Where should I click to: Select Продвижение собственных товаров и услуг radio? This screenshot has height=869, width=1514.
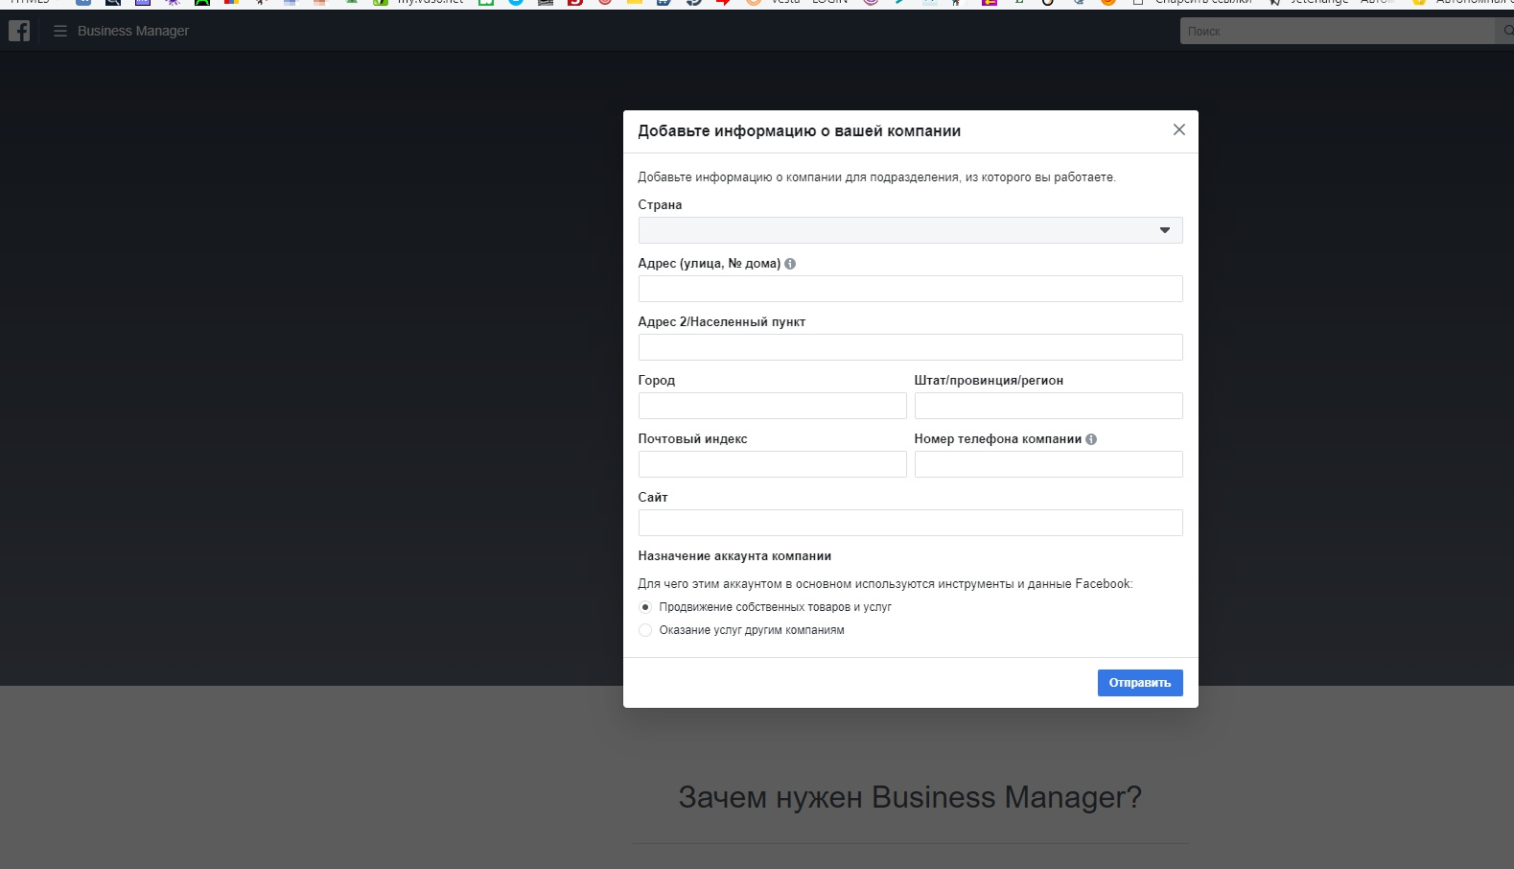point(645,607)
